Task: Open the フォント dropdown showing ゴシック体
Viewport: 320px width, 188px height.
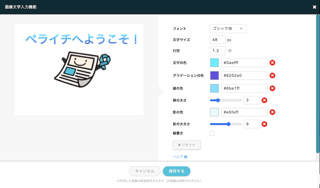Action: 228,28
